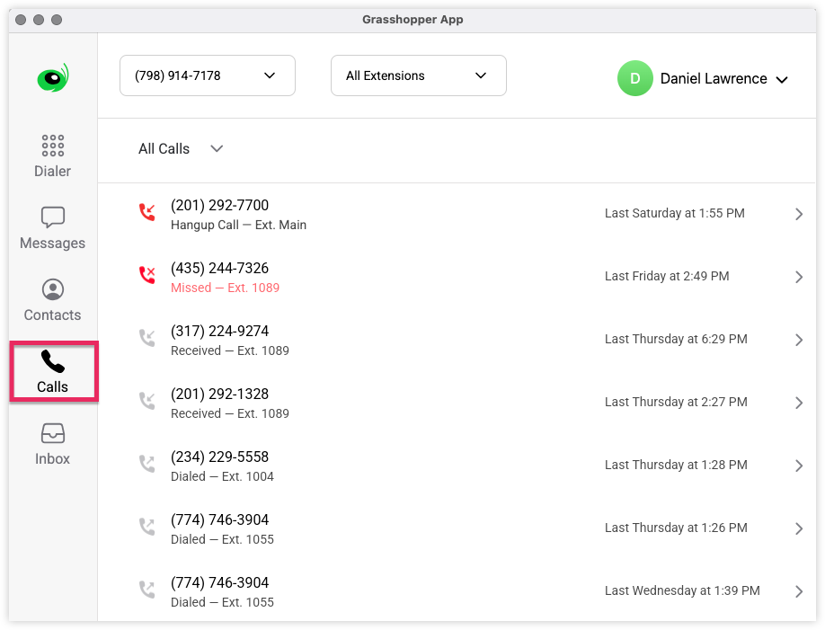
Task: Expand the Daniel Lawrence account menu
Action: tap(723, 78)
